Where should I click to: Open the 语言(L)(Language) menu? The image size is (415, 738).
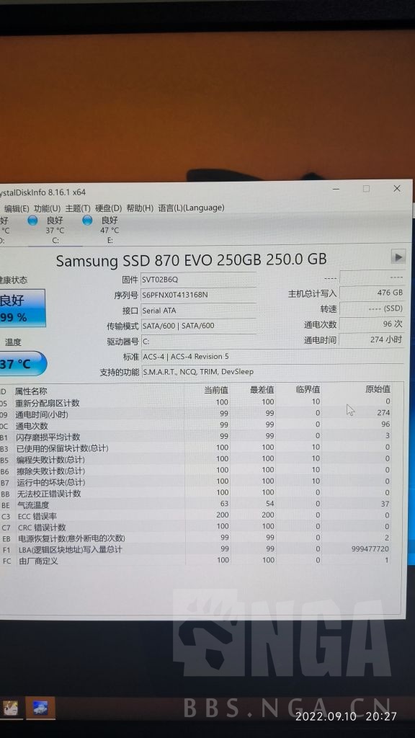tap(191, 208)
